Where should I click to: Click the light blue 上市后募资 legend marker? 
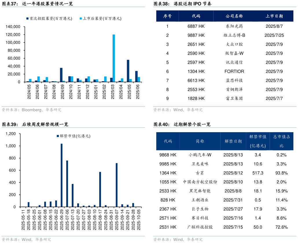(x=80, y=19)
